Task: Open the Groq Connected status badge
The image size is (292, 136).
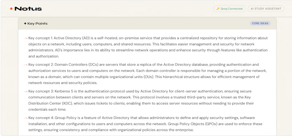Action: coord(229,9)
